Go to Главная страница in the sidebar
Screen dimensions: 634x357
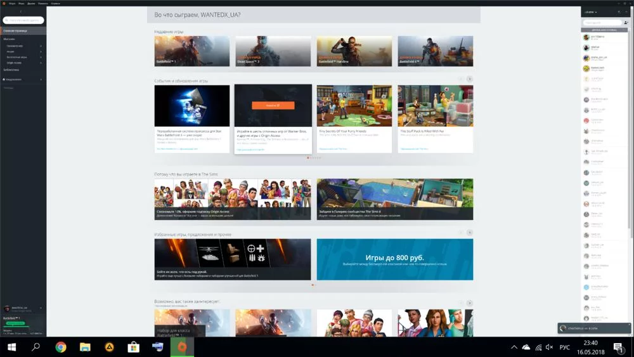coord(23,30)
